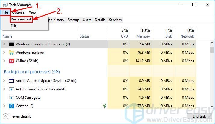Select the Antimalware Service Executable icon
The width and height of the screenshot is (215, 124).
click(11, 89)
